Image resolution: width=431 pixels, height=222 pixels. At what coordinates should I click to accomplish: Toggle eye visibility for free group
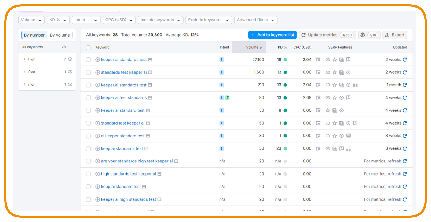click(70, 72)
